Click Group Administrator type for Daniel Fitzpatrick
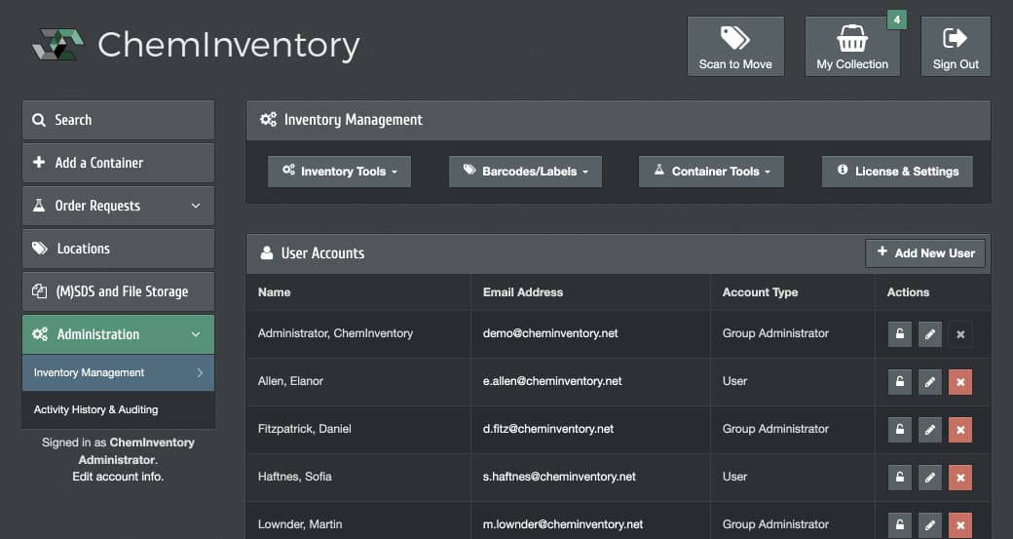Image resolution: width=1013 pixels, height=539 pixels. point(775,429)
